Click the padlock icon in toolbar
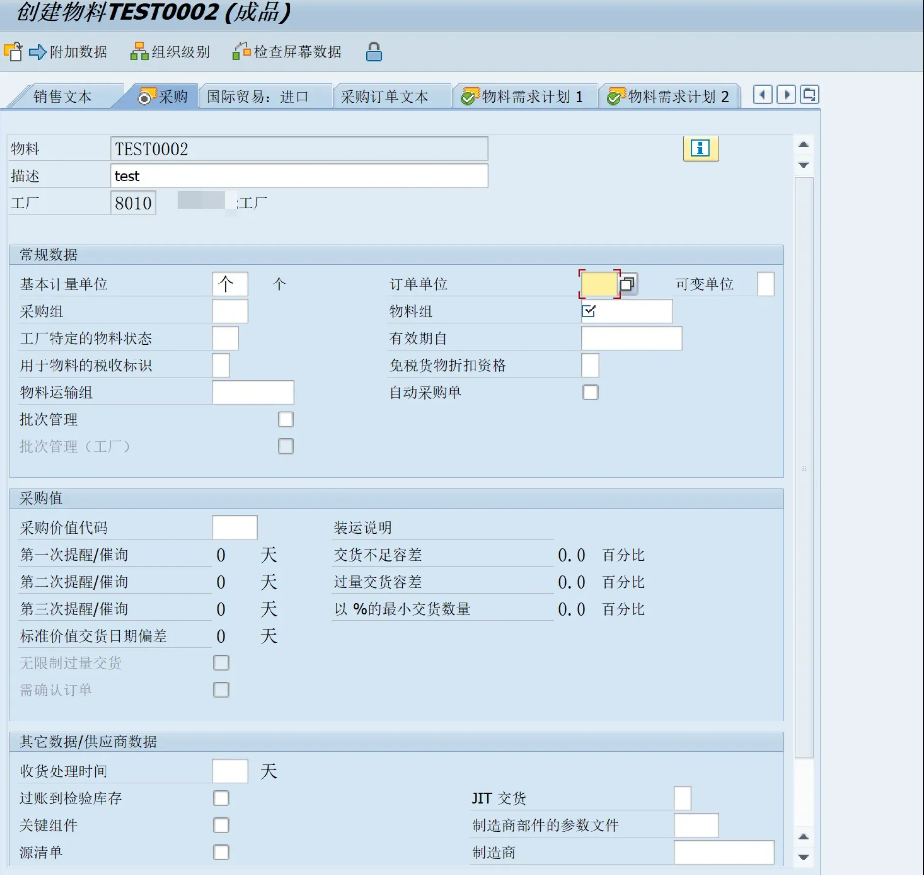The height and width of the screenshot is (875, 924). (373, 51)
